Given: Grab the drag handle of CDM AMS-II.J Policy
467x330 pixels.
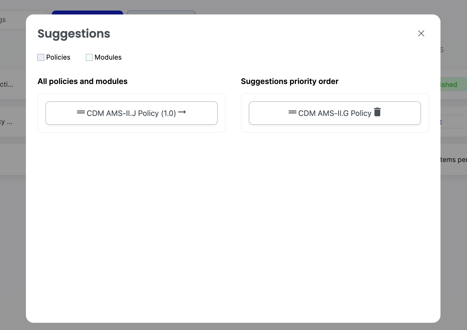Looking at the screenshot, I should pos(81,112).
